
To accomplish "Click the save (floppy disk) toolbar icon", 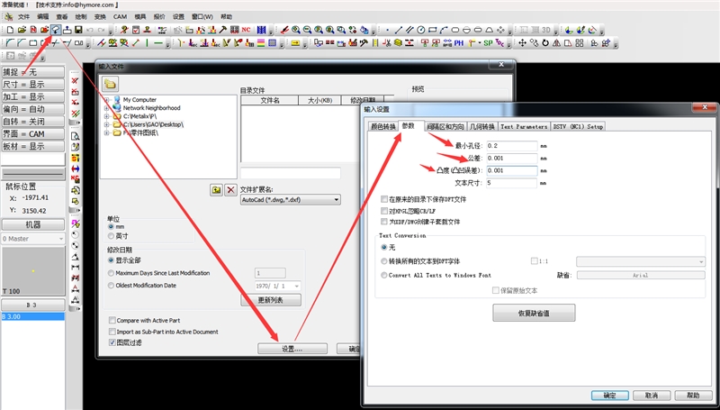I will tap(79, 30).
